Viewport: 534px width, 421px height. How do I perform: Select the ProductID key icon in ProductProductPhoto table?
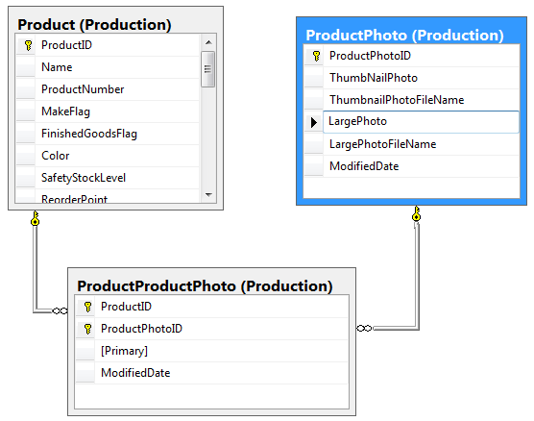(87, 307)
